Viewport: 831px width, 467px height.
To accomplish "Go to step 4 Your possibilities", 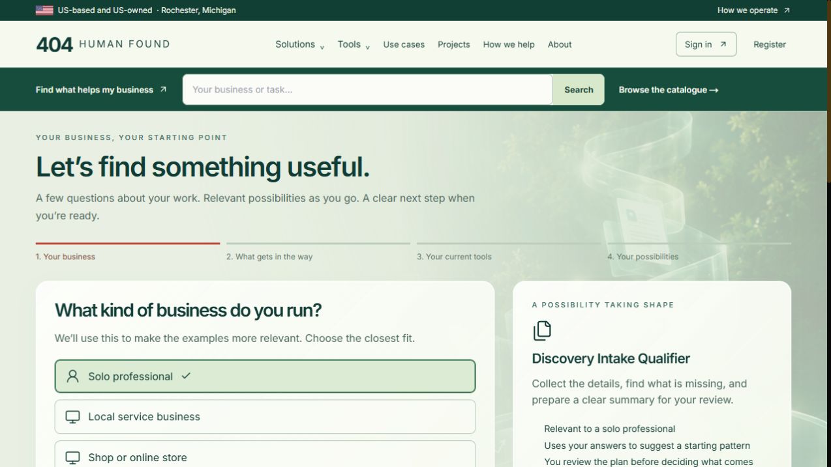I will (699, 252).
